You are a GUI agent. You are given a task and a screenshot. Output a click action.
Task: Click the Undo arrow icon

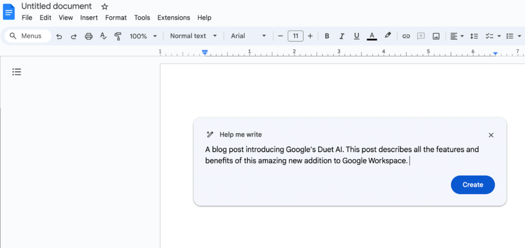click(x=59, y=36)
